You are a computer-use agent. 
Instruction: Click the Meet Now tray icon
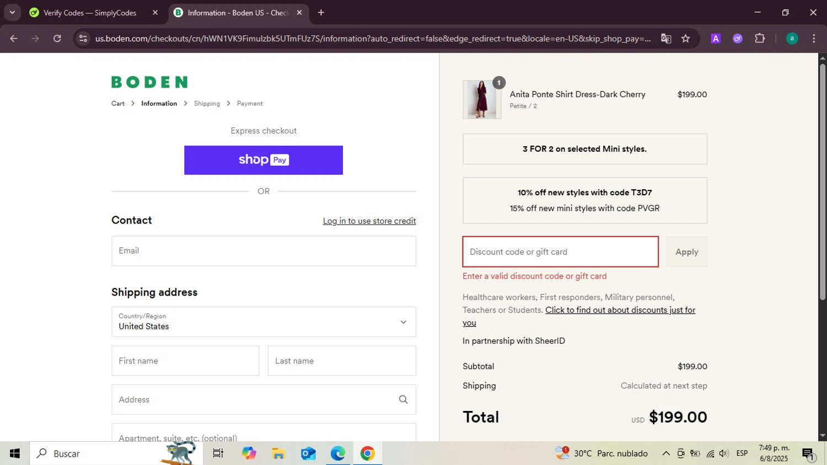tap(681, 453)
